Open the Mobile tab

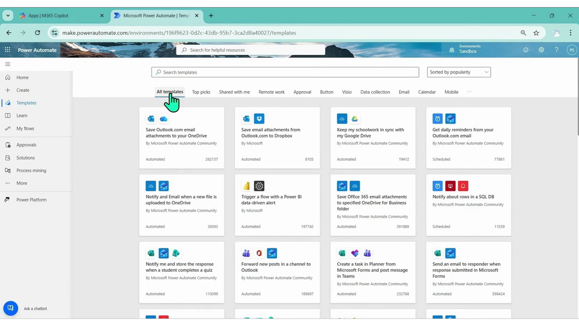click(x=451, y=92)
